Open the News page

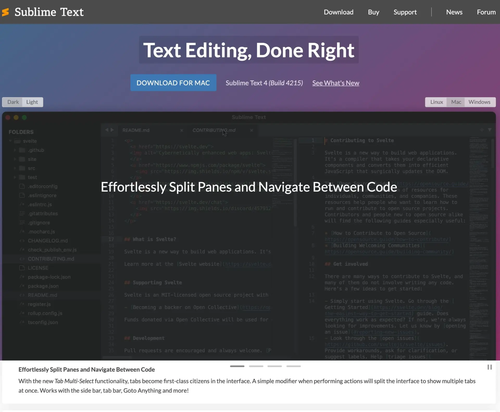click(454, 12)
